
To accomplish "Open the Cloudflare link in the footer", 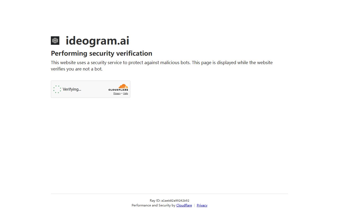I will pyautogui.click(x=184, y=205).
